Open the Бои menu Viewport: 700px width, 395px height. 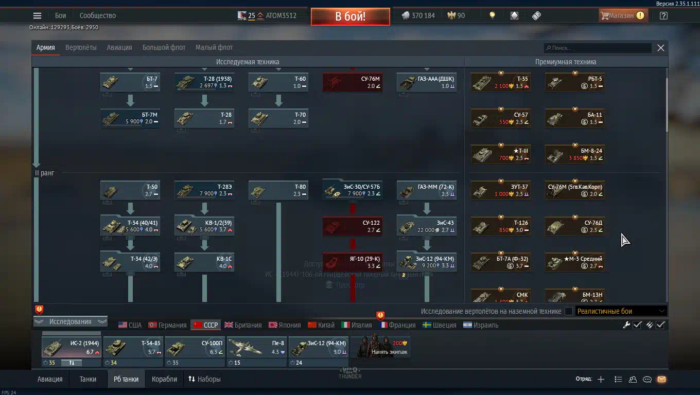coord(60,15)
